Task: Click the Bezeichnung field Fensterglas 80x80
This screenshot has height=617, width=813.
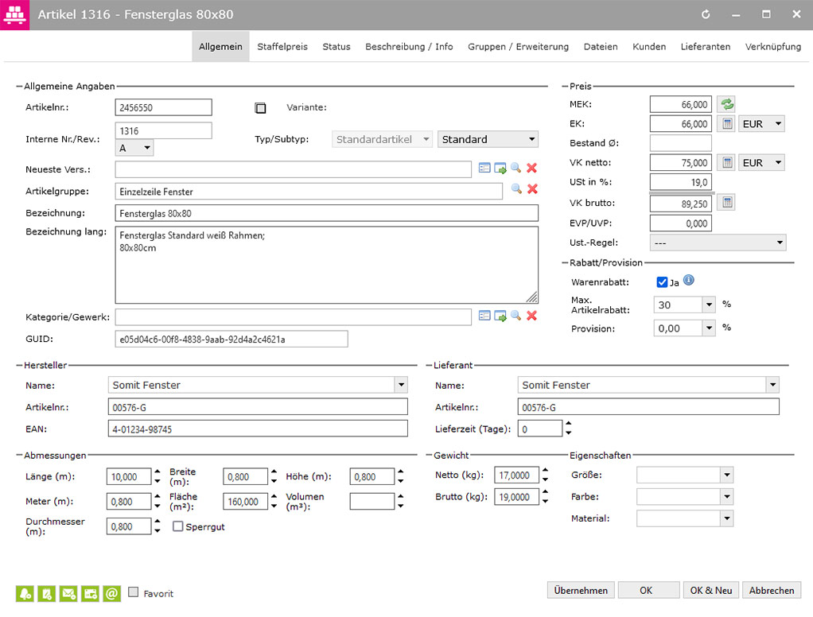Action: 327,213
